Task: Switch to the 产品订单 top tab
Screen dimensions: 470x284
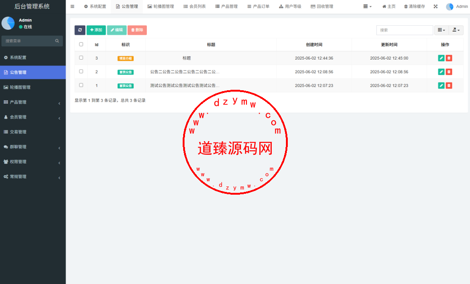Action: click(258, 6)
